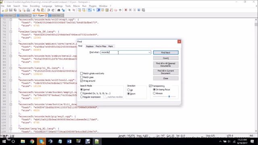Uncheck the Wrap around checkbox
The height and width of the screenshot is (145, 258).
click(x=81, y=81)
